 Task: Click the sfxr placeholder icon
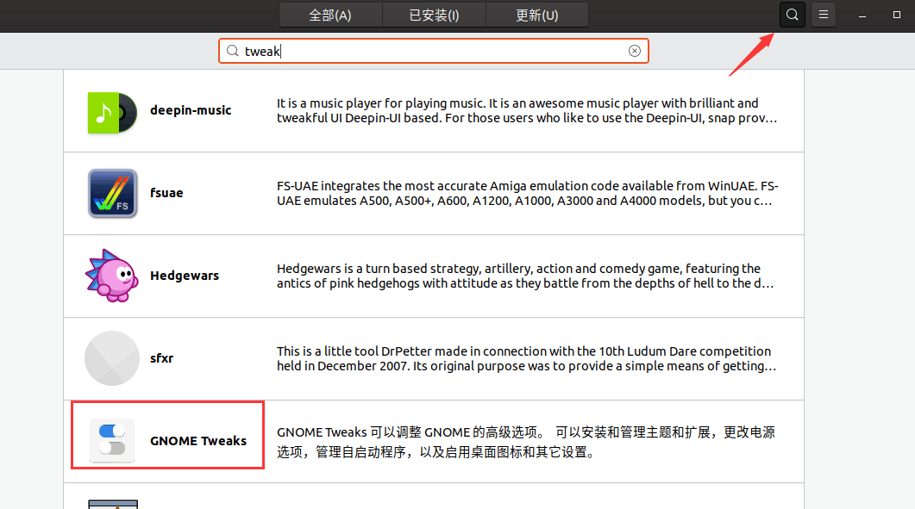pyautogui.click(x=112, y=358)
